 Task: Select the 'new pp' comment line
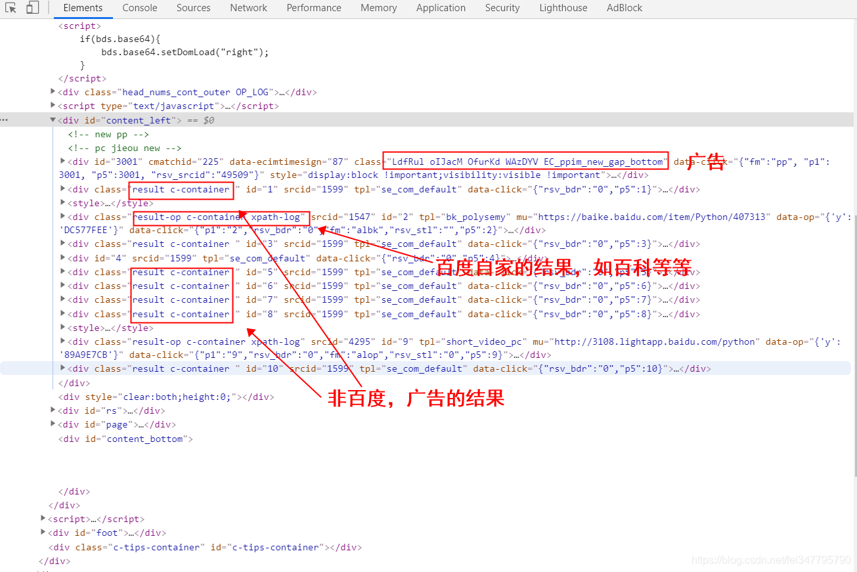109,134
